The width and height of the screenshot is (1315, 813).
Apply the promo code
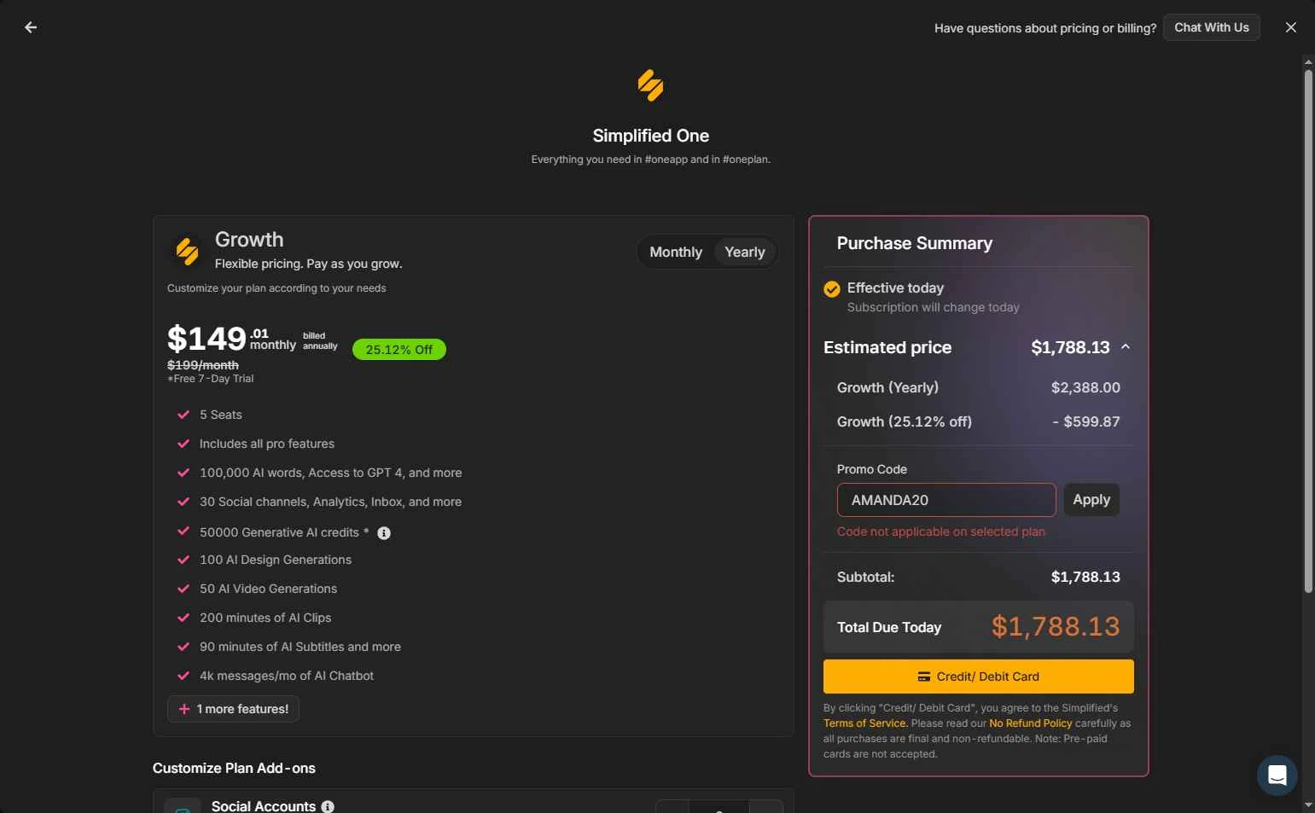[x=1091, y=500]
